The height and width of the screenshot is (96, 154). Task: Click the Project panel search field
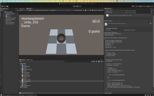point(77,62)
